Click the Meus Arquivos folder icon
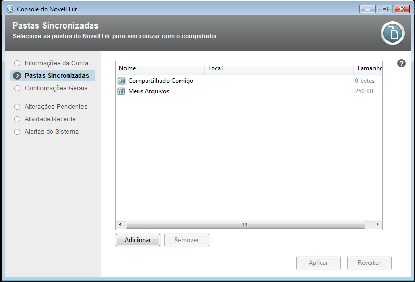Screen dimensions: 415x282 pyautogui.click(x=121, y=91)
